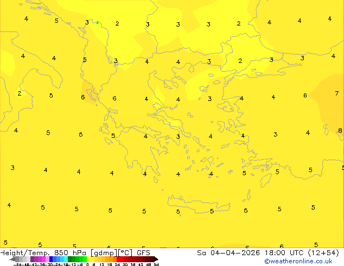344x266 pixels.
Task: Click the '-54' label on the color scale
Action: coord(17,264)
